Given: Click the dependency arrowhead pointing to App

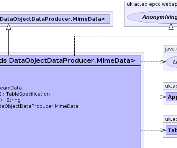Looking at the screenshot, I should click(x=163, y=97).
